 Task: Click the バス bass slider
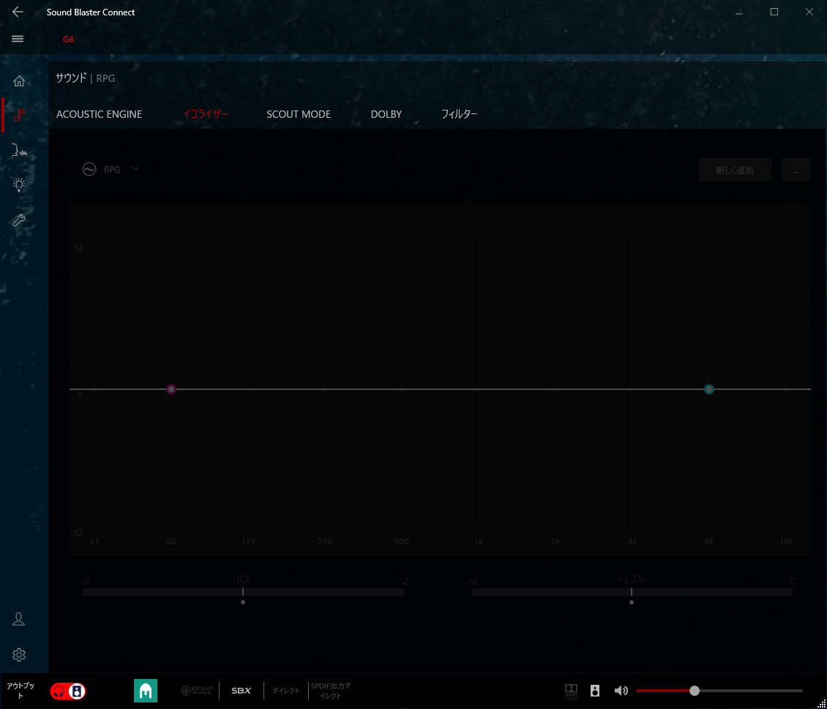[x=243, y=592]
